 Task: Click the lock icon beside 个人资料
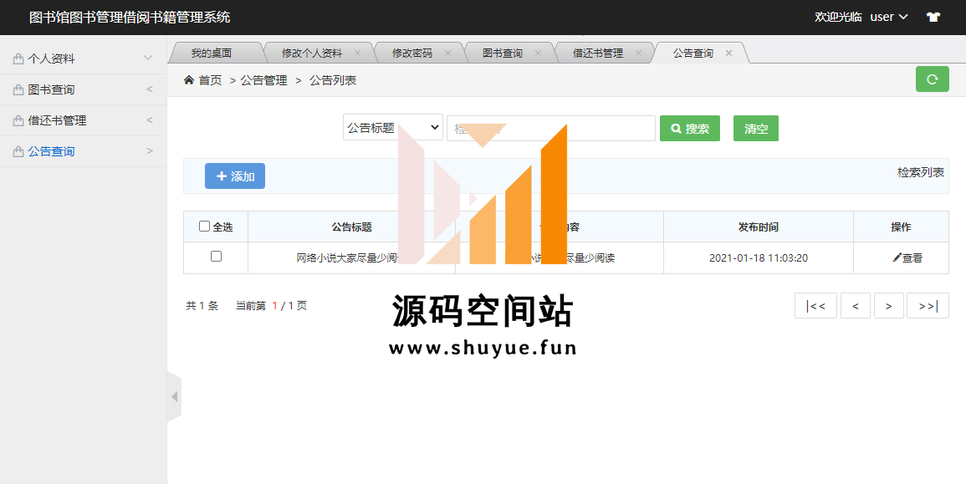18,59
